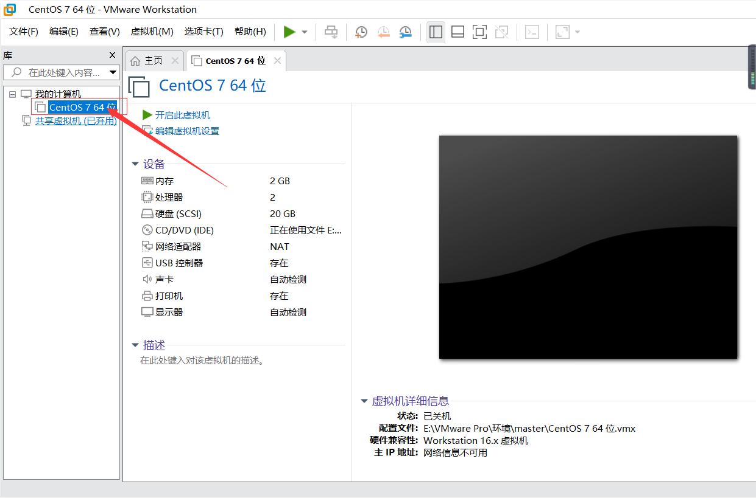
Task: Open the 查看(V) menu
Action: pyautogui.click(x=105, y=32)
